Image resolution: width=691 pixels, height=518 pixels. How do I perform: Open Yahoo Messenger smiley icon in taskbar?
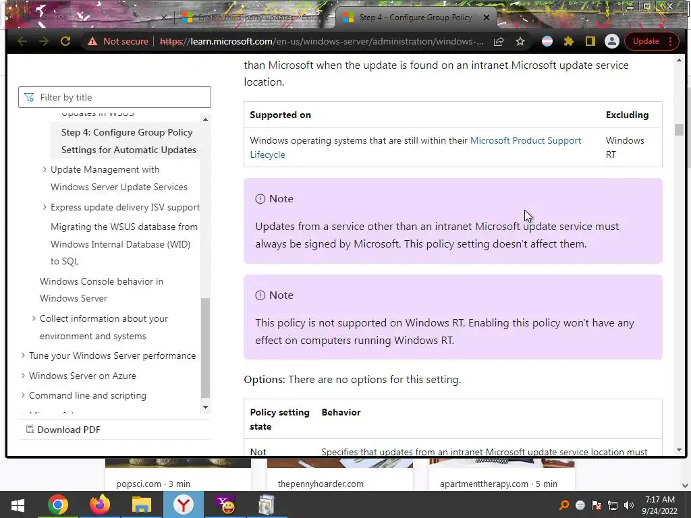coord(225,505)
